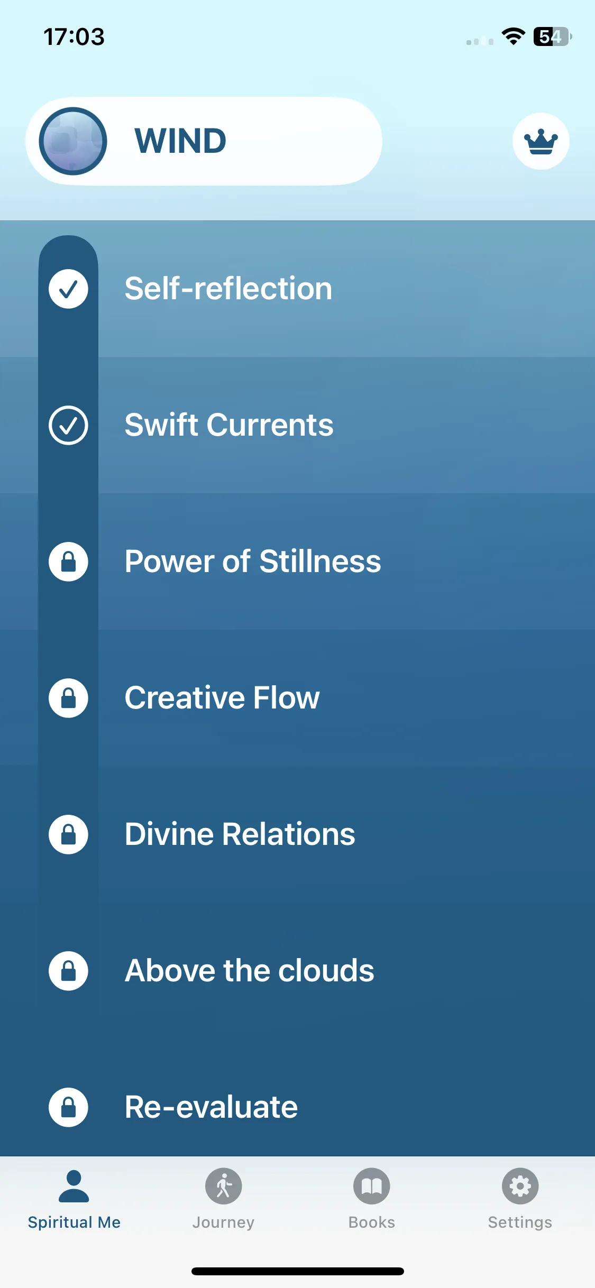Image resolution: width=595 pixels, height=1288 pixels.
Task: Tap the Wi-Fi status icon
Action: pos(513,36)
